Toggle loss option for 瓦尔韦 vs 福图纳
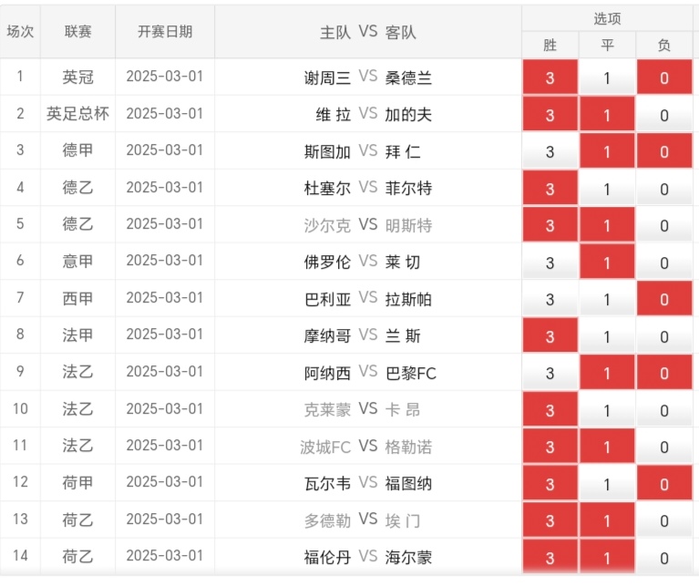 click(x=664, y=484)
